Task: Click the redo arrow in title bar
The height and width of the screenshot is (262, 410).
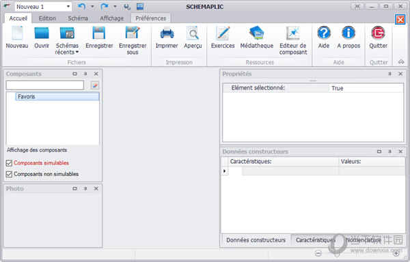Action: point(105,6)
